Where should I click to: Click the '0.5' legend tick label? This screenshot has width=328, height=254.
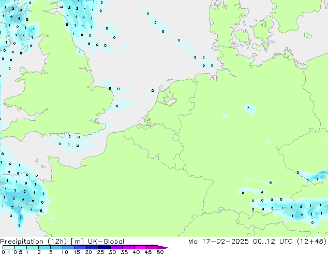pos(18,252)
